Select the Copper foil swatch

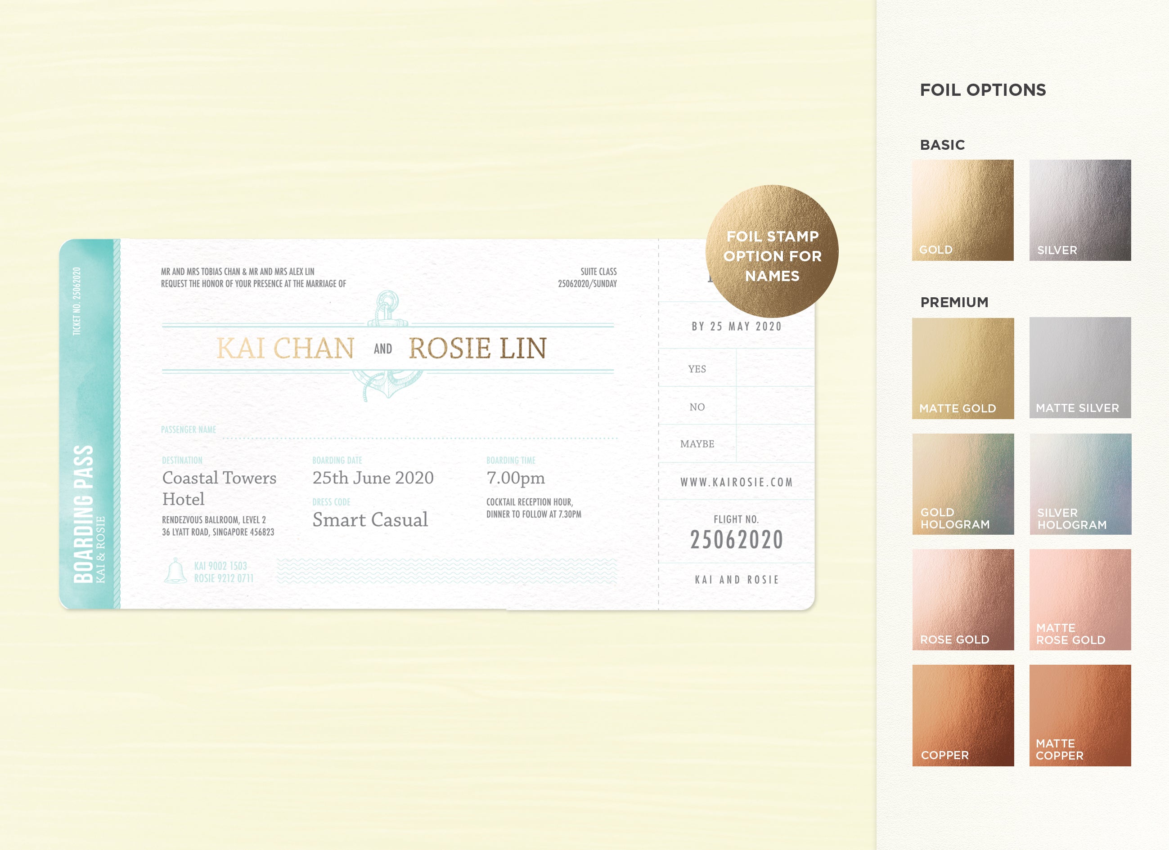(962, 715)
